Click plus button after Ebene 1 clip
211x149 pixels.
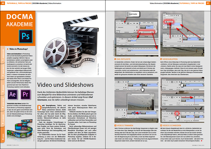point(155,27)
